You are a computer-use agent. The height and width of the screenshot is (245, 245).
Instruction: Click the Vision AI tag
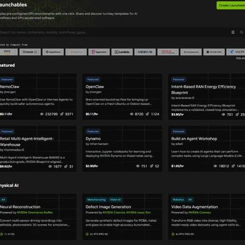click(x=115, y=200)
